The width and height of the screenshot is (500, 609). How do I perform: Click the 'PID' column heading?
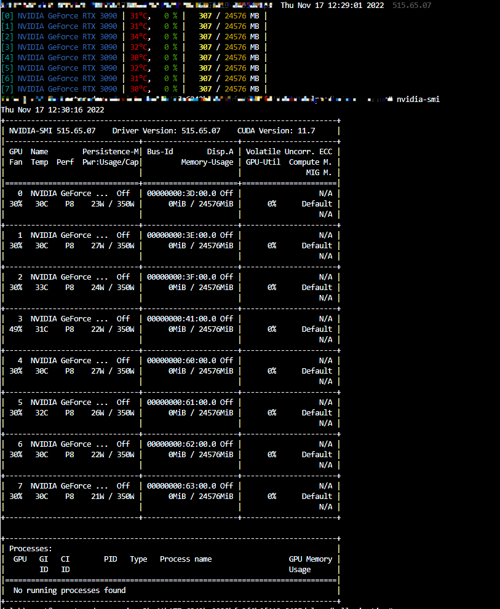click(x=111, y=559)
